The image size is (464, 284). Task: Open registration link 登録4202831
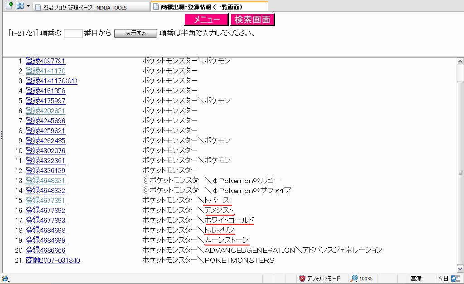pyautogui.click(x=45, y=111)
